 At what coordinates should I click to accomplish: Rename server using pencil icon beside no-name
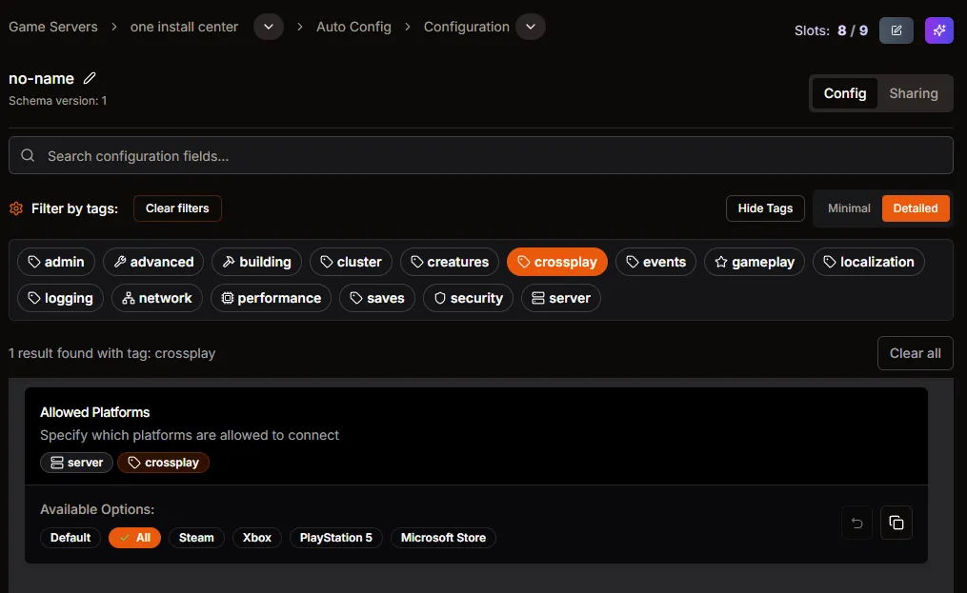(x=91, y=78)
